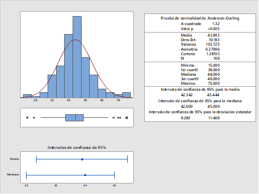Select the Valor p value <0.005
Viewport: 259px width, 194px height.
(213, 29)
